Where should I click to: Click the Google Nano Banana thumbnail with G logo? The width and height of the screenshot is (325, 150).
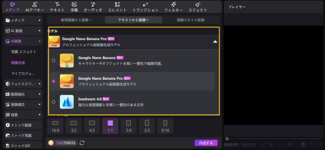pos(67,61)
